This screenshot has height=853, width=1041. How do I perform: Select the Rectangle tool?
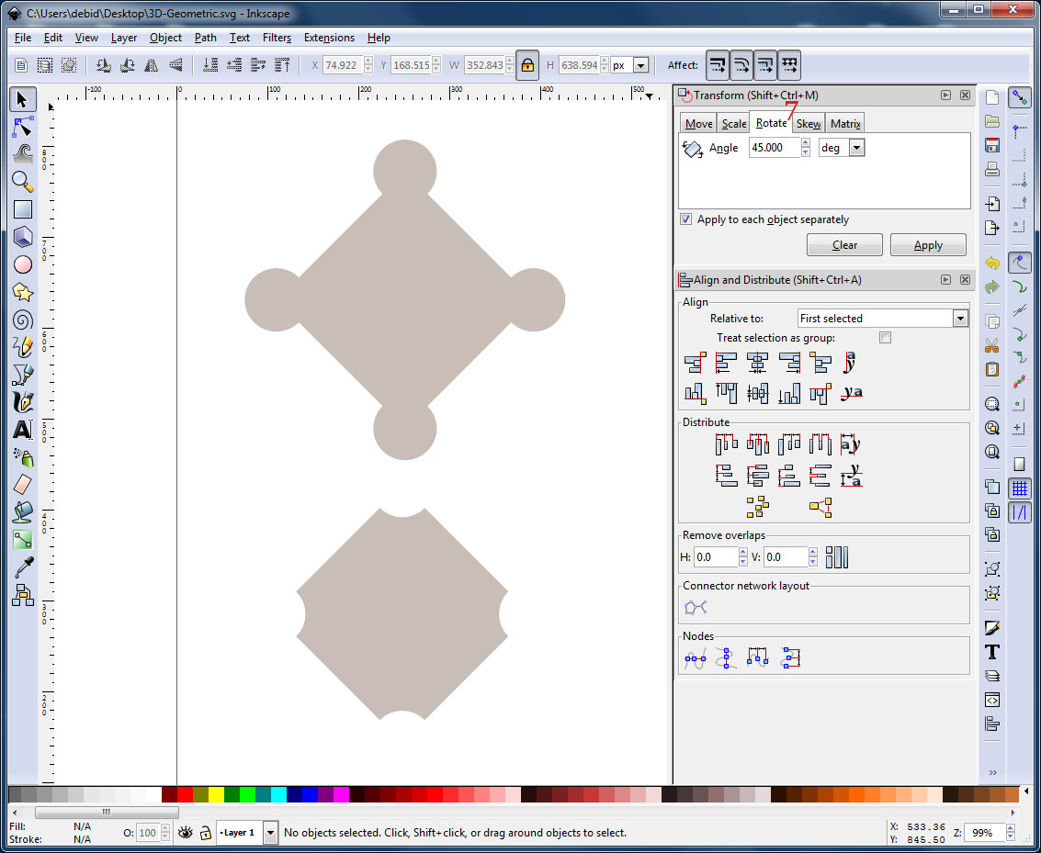point(22,209)
